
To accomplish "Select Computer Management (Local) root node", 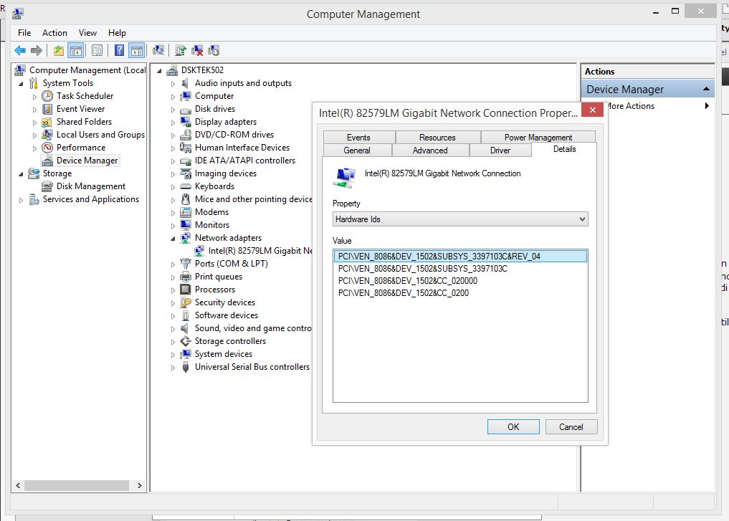I will point(87,70).
